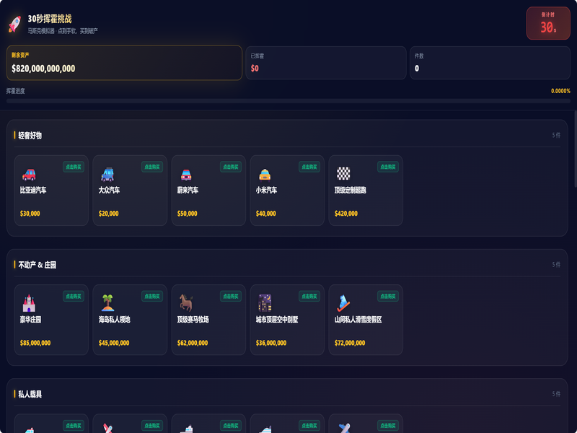Click the 倒计时 30s countdown box
Image resolution: width=577 pixels, height=433 pixels.
click(548, 23)
